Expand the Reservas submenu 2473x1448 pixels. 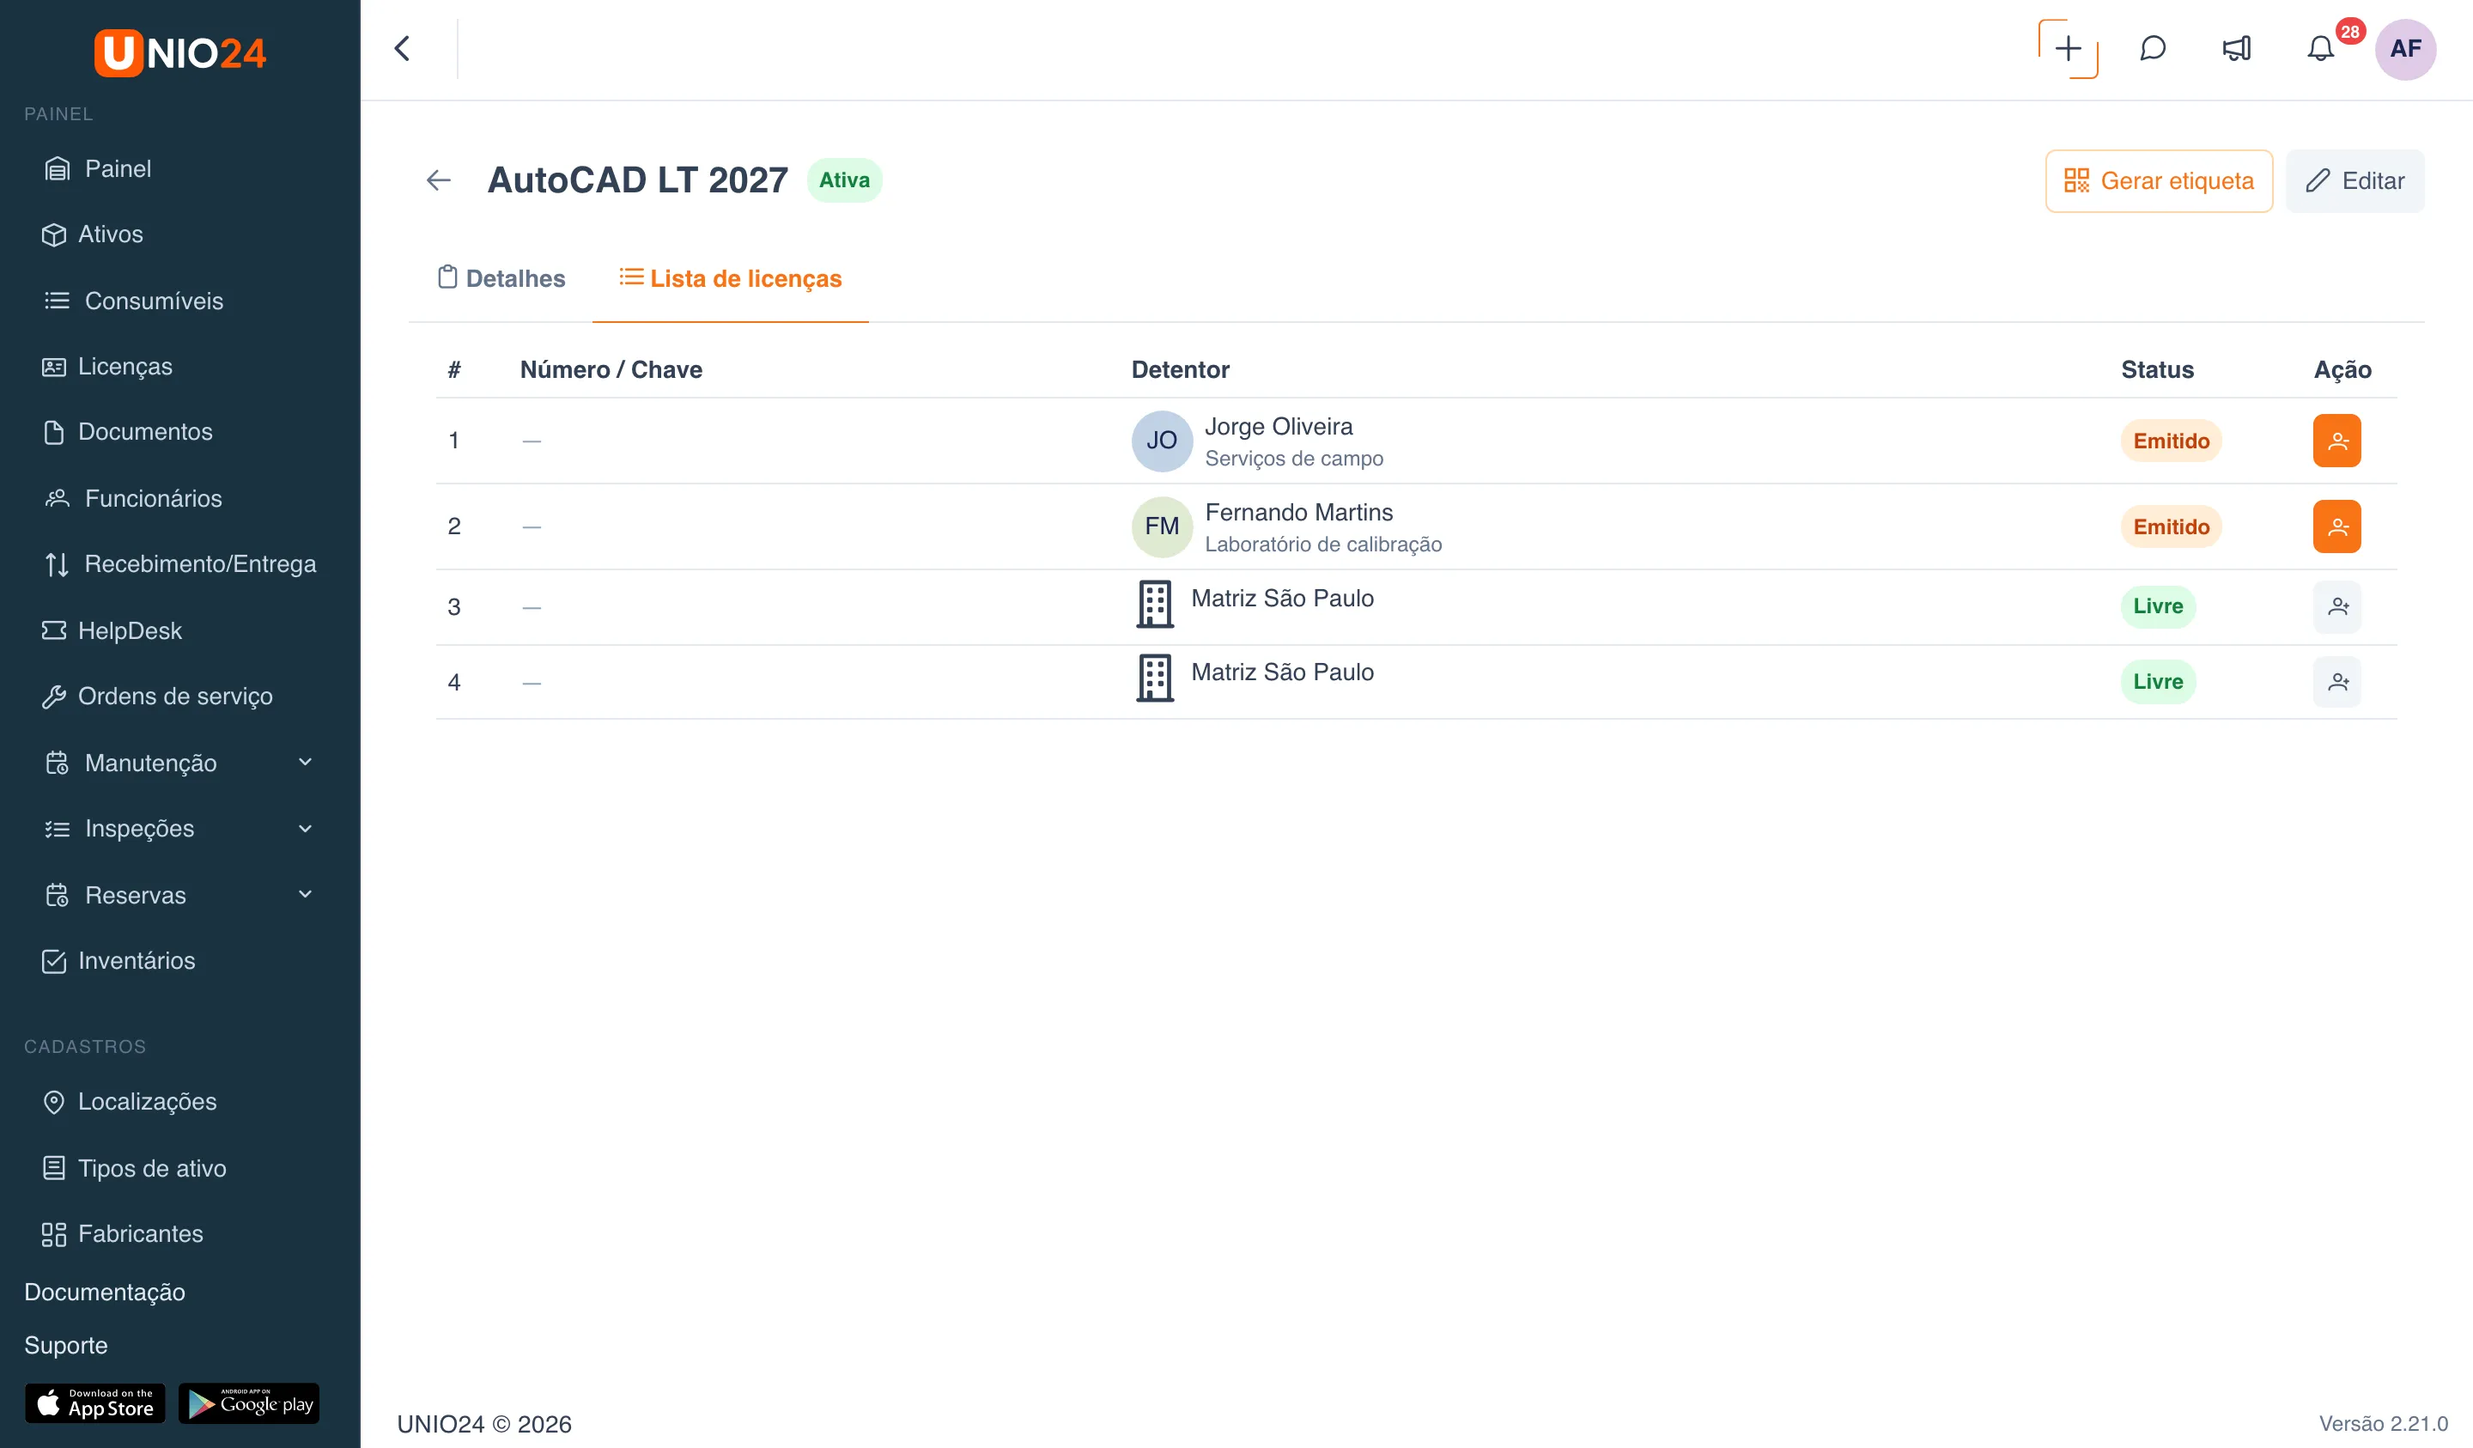pos(305,894)
